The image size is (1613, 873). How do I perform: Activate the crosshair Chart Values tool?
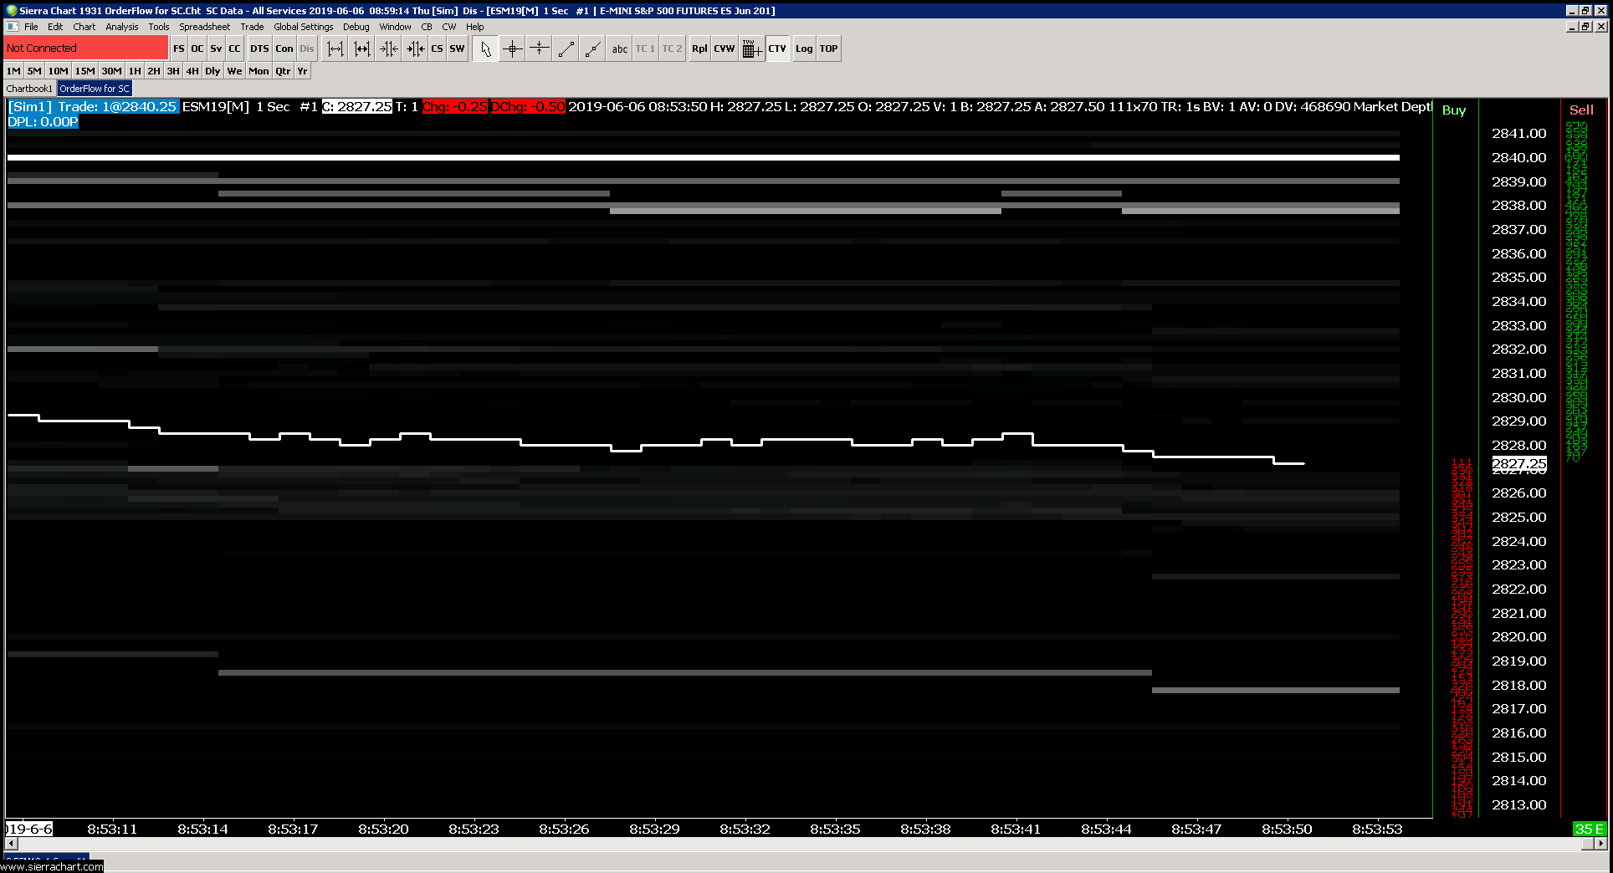(x=512, y=48)
